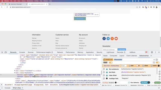Image resolution: width=161 pixels, height=90 pixels.
Task: Open the Styles sidebar tab
Action: point(105,56)
